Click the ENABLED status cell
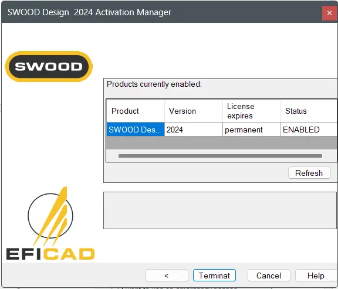This screenshot has width=338, height=289. (x=309, y=130)
